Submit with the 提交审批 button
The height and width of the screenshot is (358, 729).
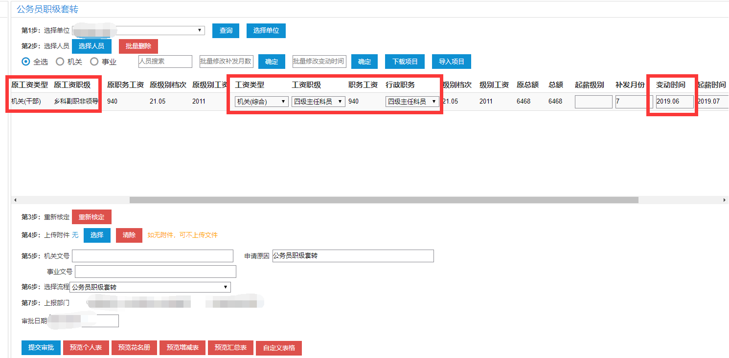pos(41,348)
